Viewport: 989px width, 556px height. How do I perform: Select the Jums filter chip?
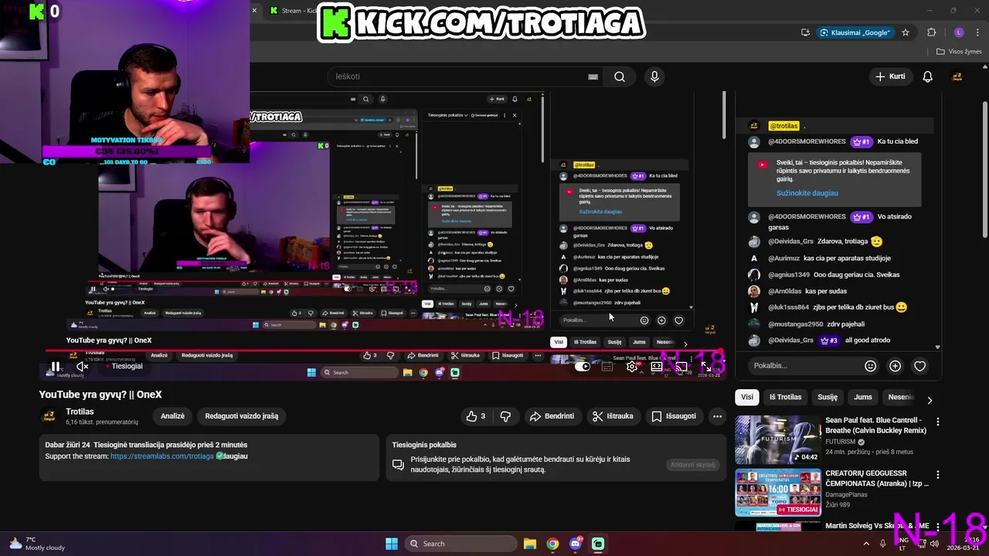[863, 397]
